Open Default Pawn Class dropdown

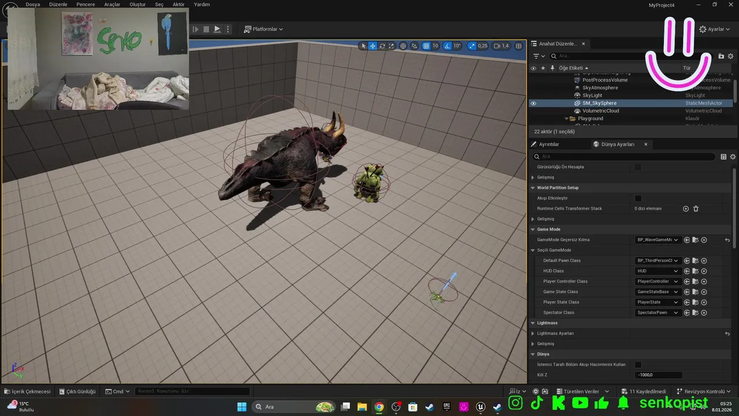[x=658, y=261]
